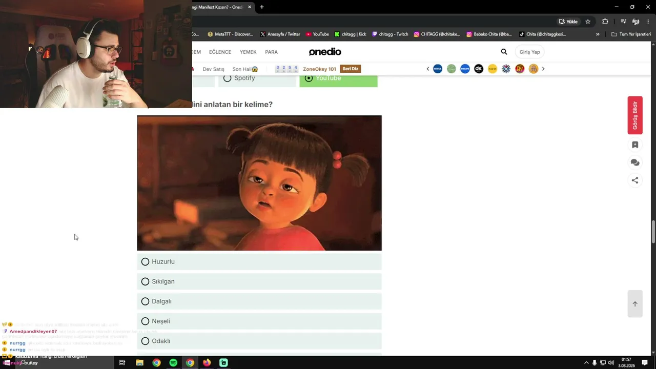This screenshot has height=369, width=656.
Task: Open Spotify from the taskbar
Action: pyautogui.click(x=173, y=363)
